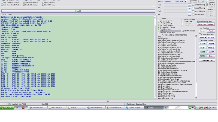Click the START button
Viewport: 218px width, 122px height.
(78, 11)
